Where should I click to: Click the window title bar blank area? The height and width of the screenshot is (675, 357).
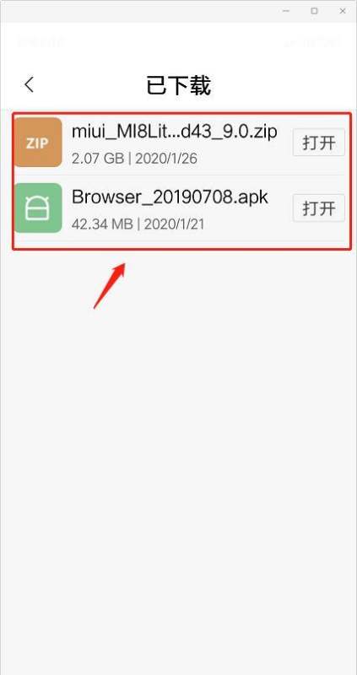(138, 11)
